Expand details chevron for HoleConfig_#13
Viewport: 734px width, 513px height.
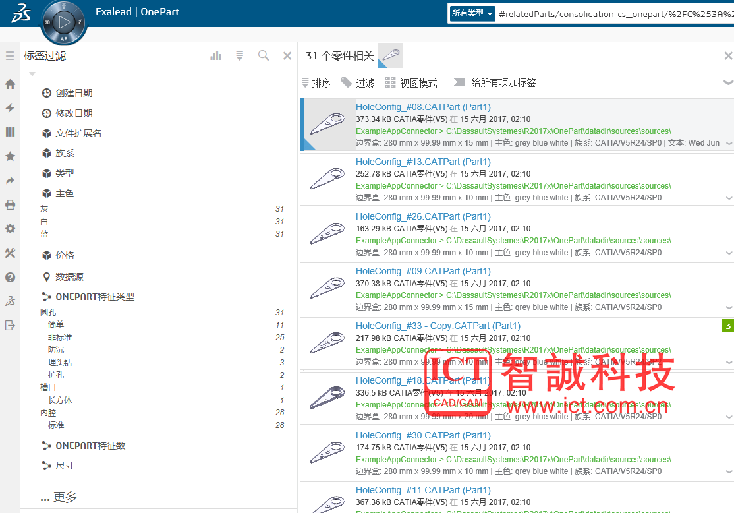click(729, 198)
